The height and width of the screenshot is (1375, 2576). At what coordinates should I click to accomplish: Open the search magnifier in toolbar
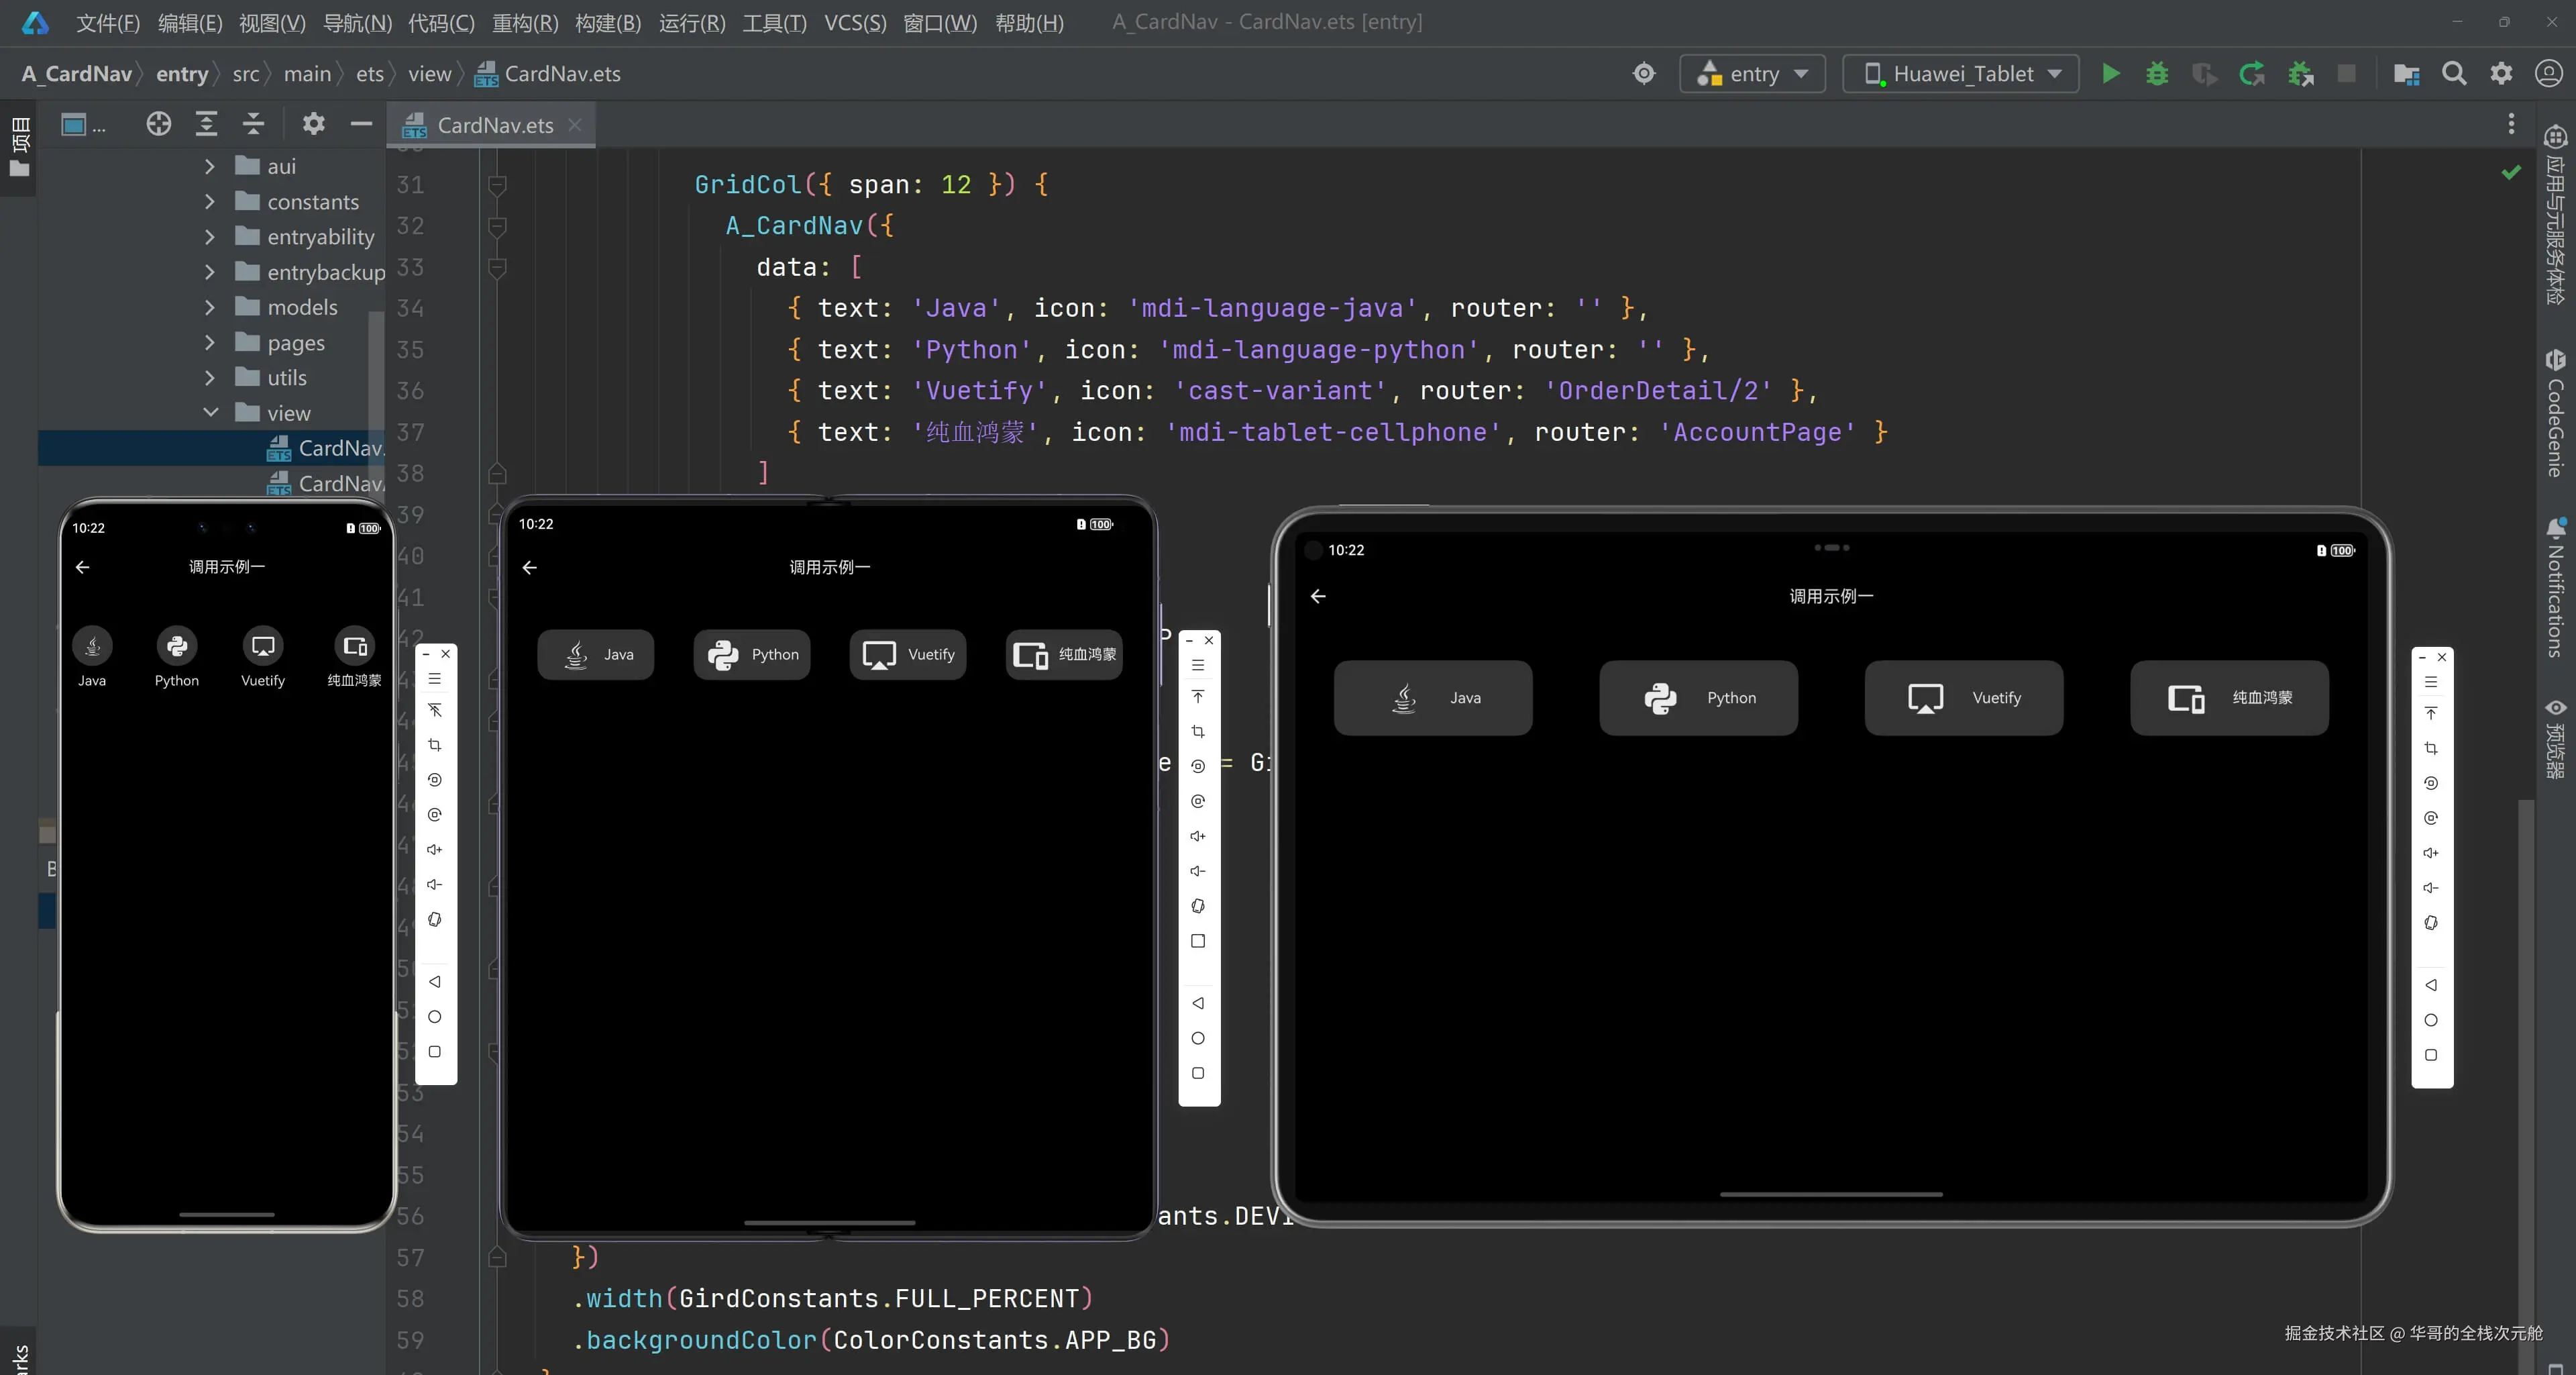2454,73
